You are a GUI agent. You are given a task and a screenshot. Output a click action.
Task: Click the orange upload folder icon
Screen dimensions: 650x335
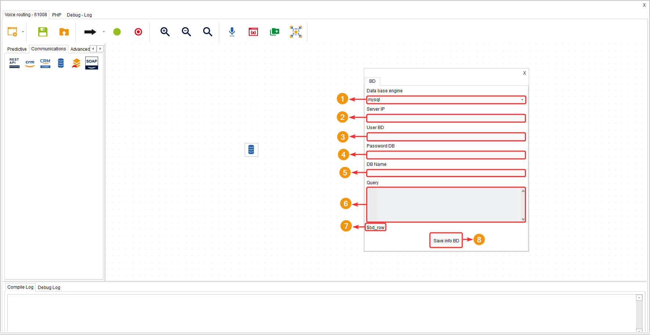[x=64, y=32]
